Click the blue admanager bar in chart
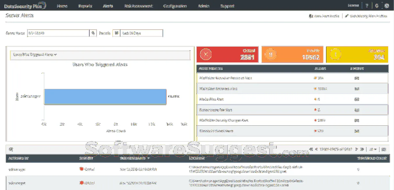Viewport: 394px width, 190px height. pos(105,96)
